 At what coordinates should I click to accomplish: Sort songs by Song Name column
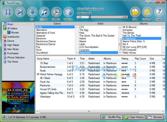[43, 59]
